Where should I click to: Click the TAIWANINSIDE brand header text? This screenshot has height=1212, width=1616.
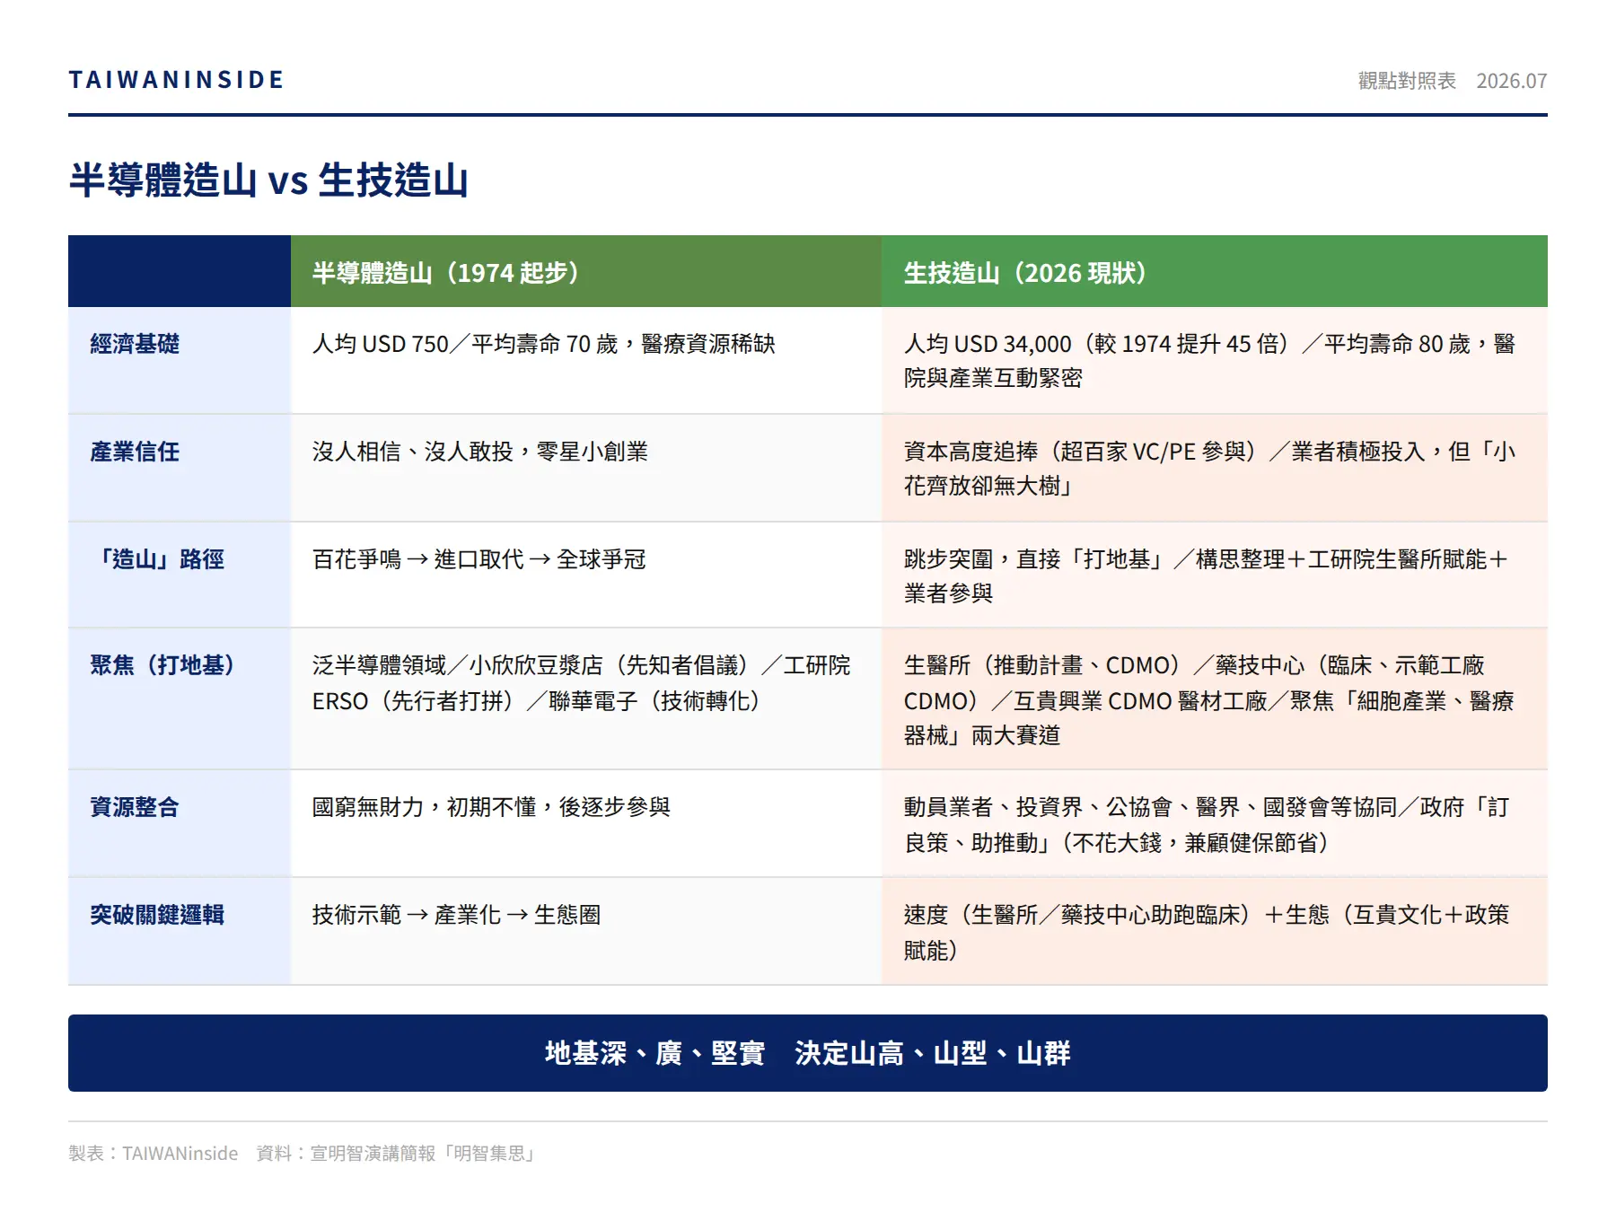click(x=176, y=80)
